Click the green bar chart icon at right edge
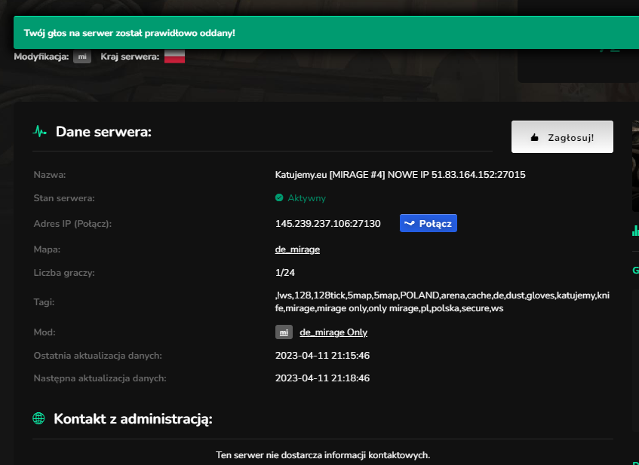The image size is (639, 465). click(x=635, y=231)
